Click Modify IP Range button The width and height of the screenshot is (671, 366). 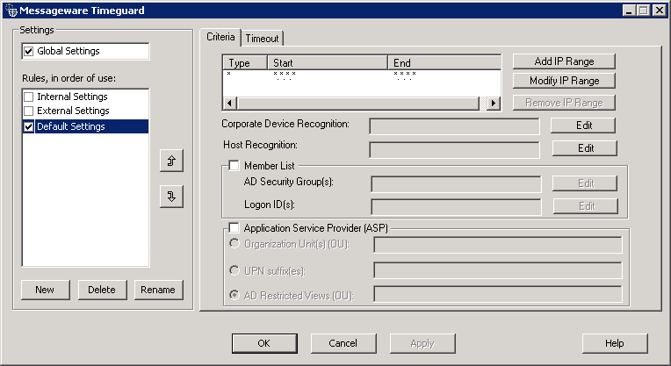click(x=564, y=81)
